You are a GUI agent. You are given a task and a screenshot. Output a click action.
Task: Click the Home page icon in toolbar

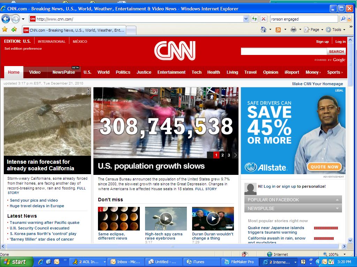point(264,30)
